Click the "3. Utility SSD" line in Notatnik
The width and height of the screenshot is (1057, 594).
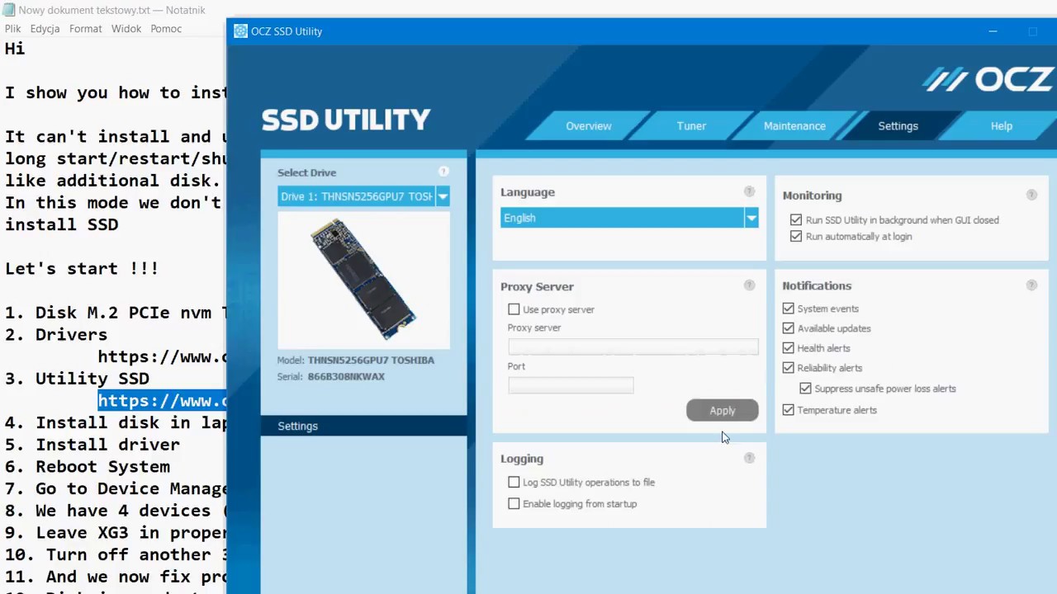click(x=77, y=378)
